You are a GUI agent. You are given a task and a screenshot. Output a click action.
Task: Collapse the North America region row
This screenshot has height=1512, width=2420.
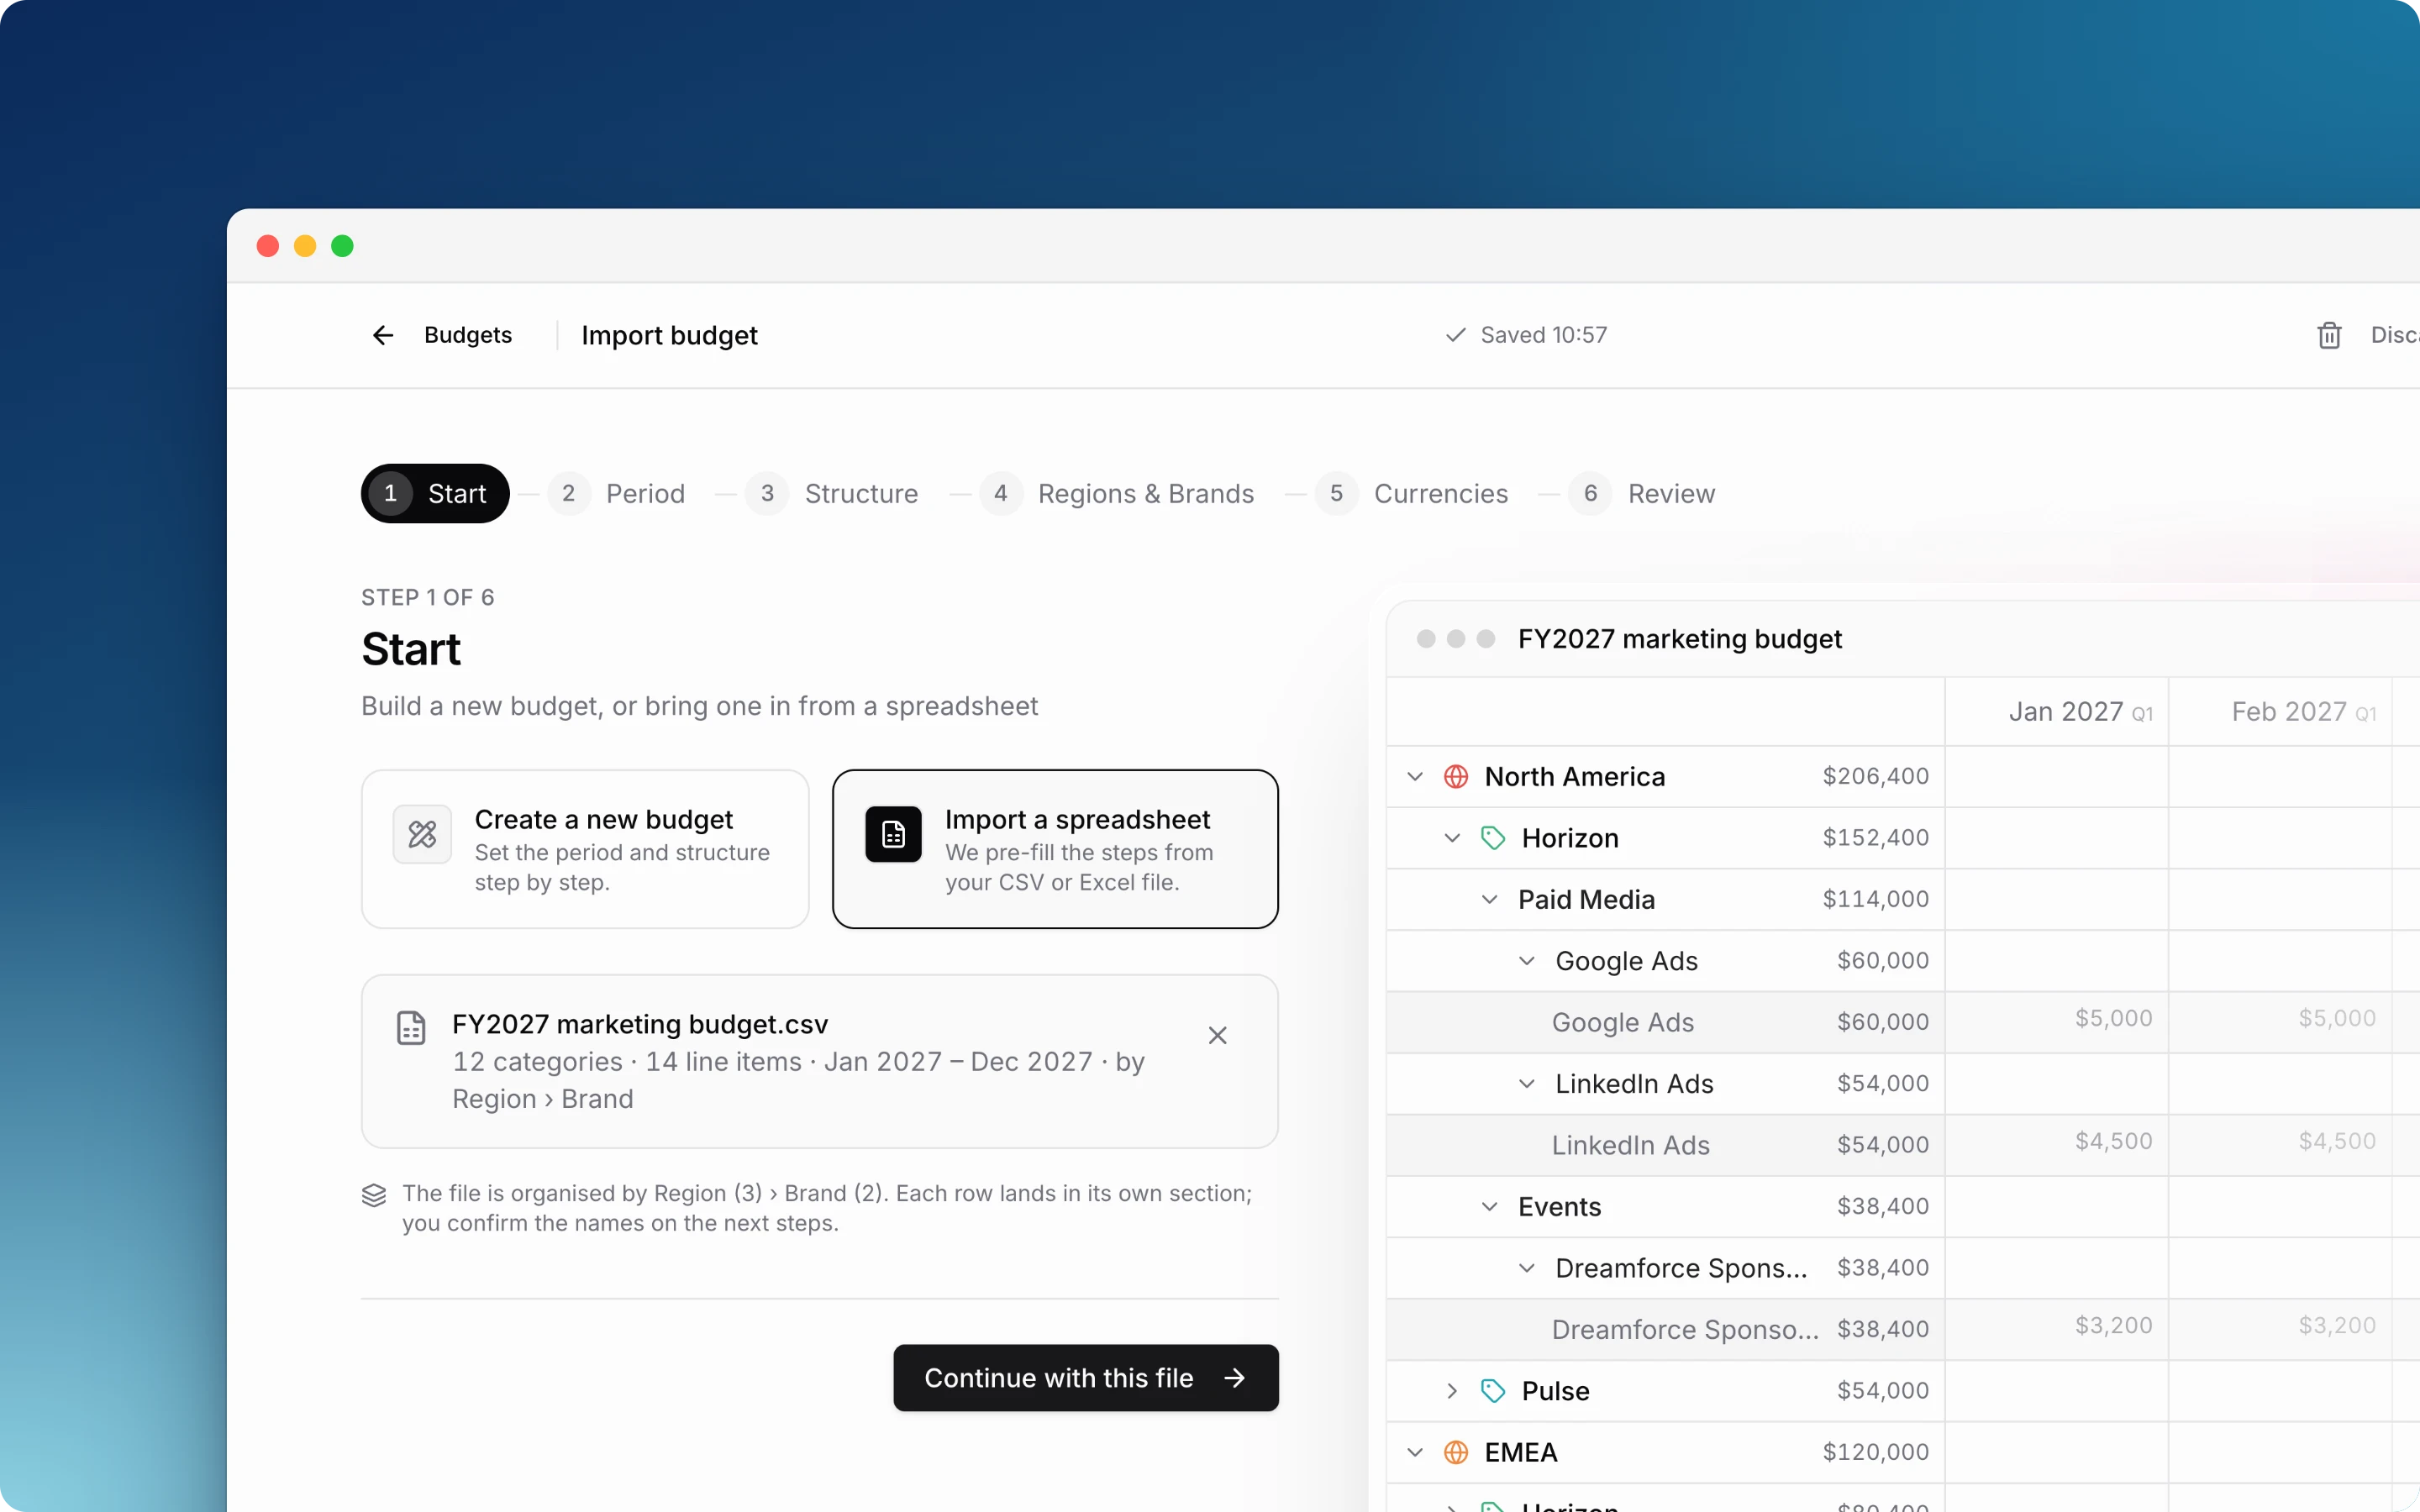point(1415,776)
